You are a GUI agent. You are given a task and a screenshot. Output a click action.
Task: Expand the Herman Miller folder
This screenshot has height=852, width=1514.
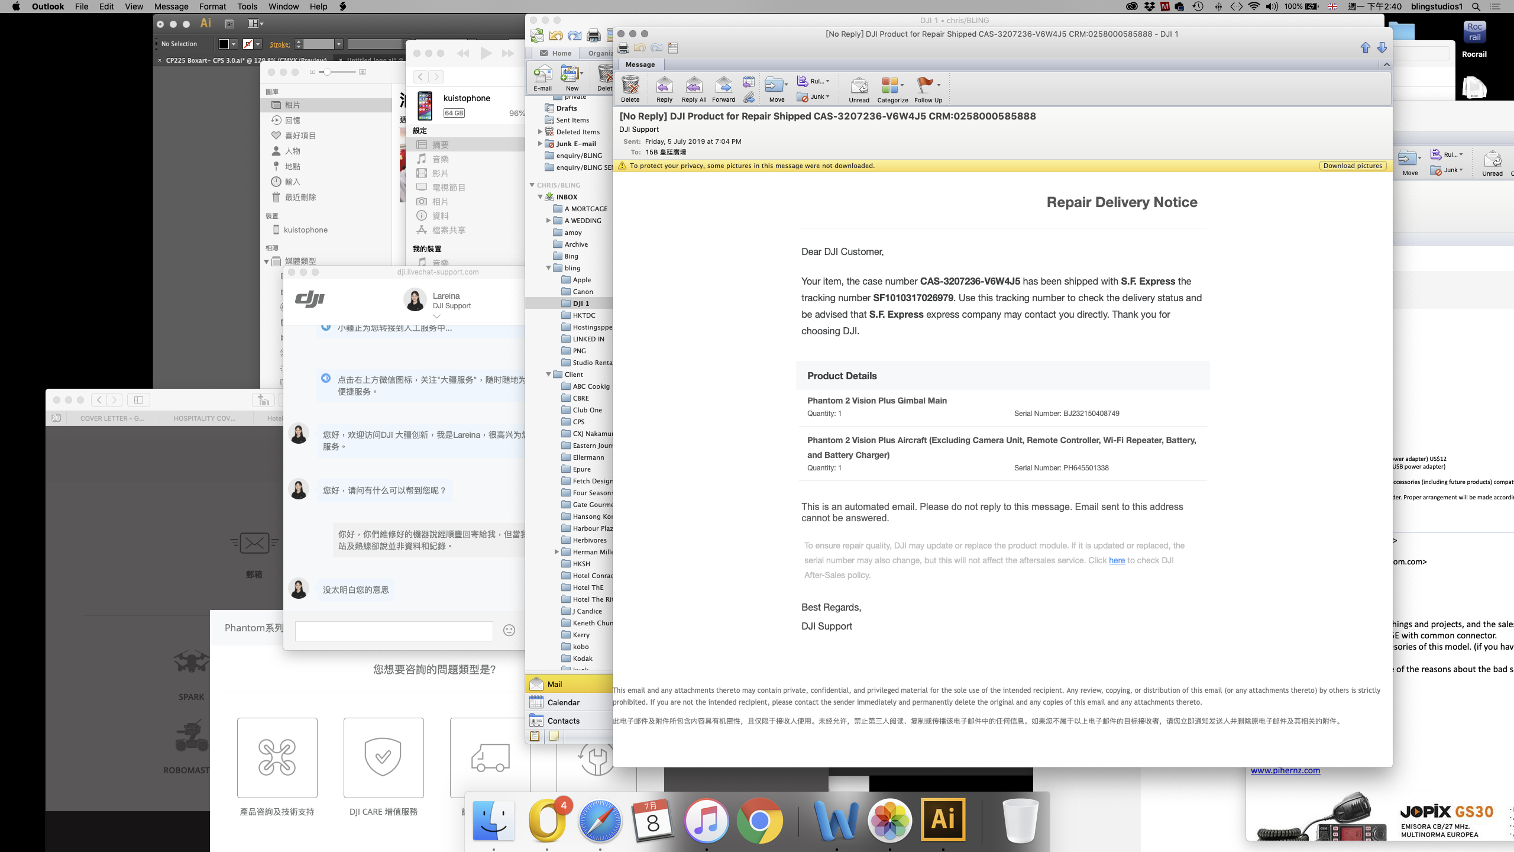[557, 552]
